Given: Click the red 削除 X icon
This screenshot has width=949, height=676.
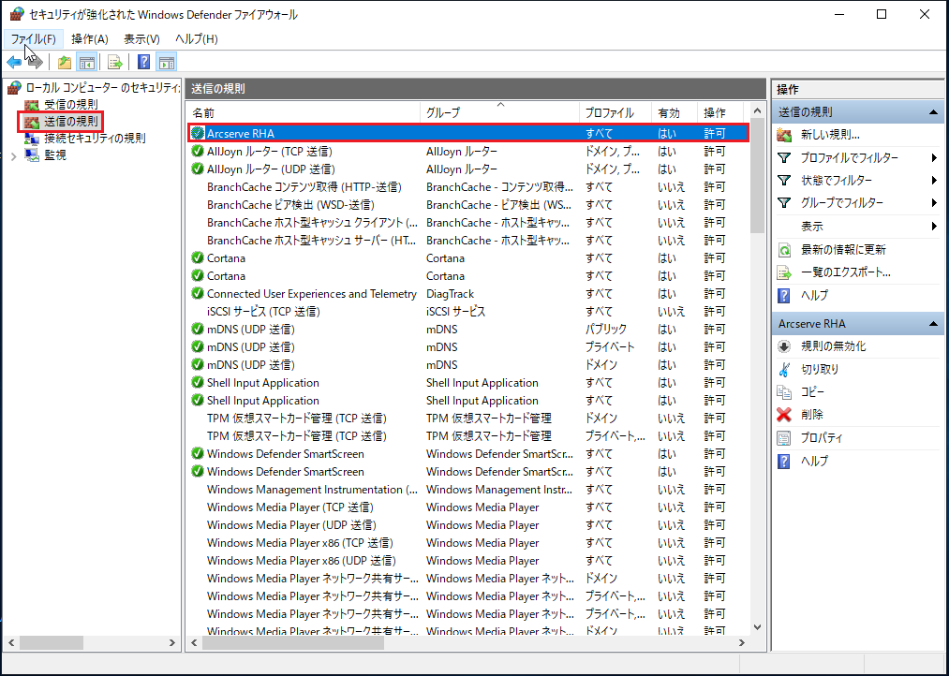Looking at the screenshot, I should pyautogui.click(x=784, y=415).
